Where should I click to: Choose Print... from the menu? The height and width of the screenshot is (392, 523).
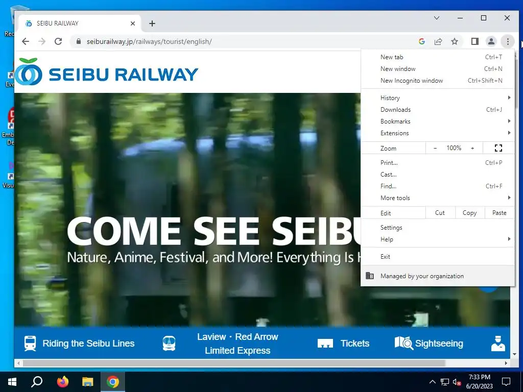click(438, 163)
